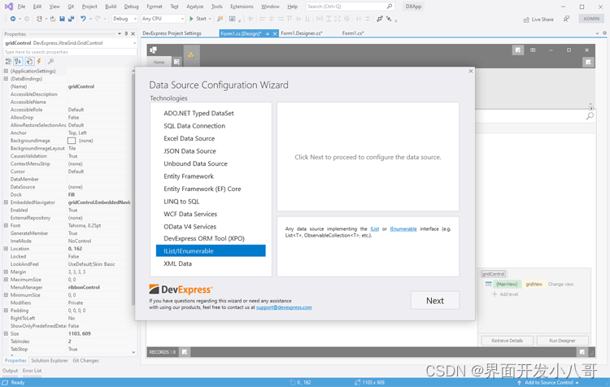This screenshot has height=387, width=610.
Task: Close the Properties panel
Action: point(133,34)
